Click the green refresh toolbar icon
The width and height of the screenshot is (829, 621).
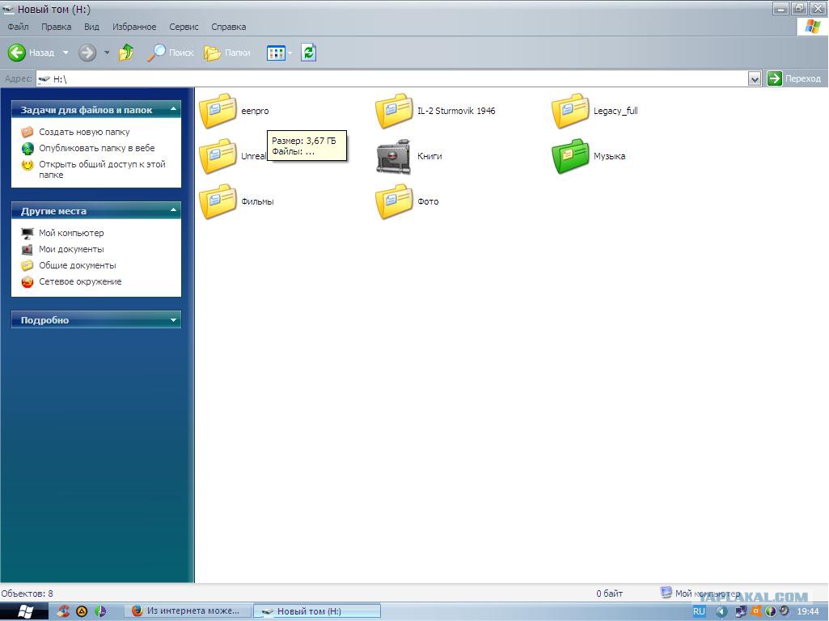click(x=309, y=53)
